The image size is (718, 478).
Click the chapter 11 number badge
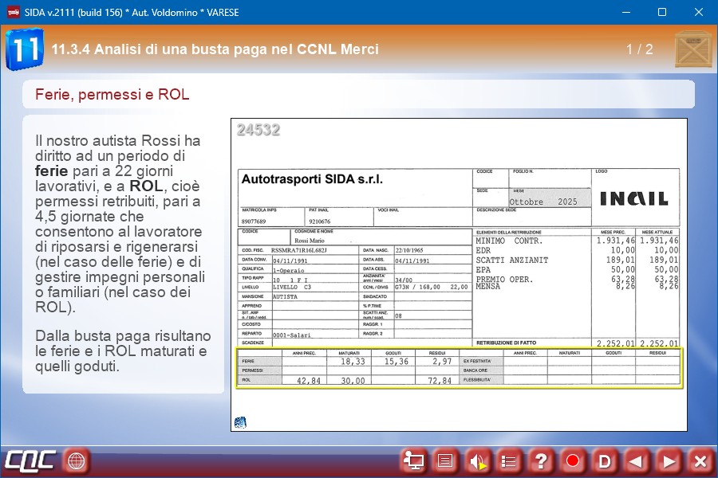point(24,49)
